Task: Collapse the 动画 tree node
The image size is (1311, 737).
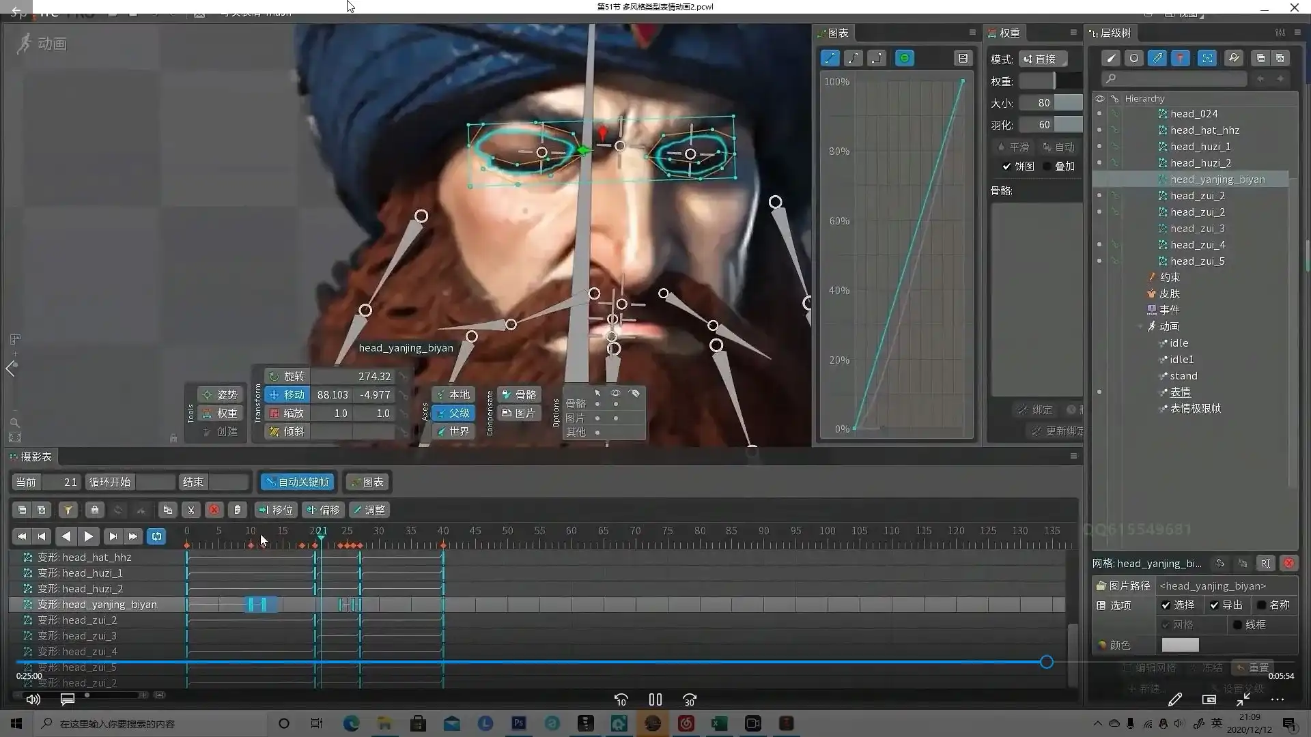Action: click(x=1140, y=327)
